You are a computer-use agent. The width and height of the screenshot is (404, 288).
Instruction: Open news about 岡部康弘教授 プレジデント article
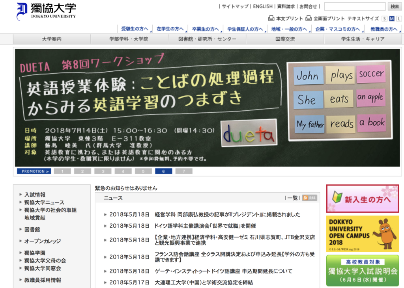(227, 214)
